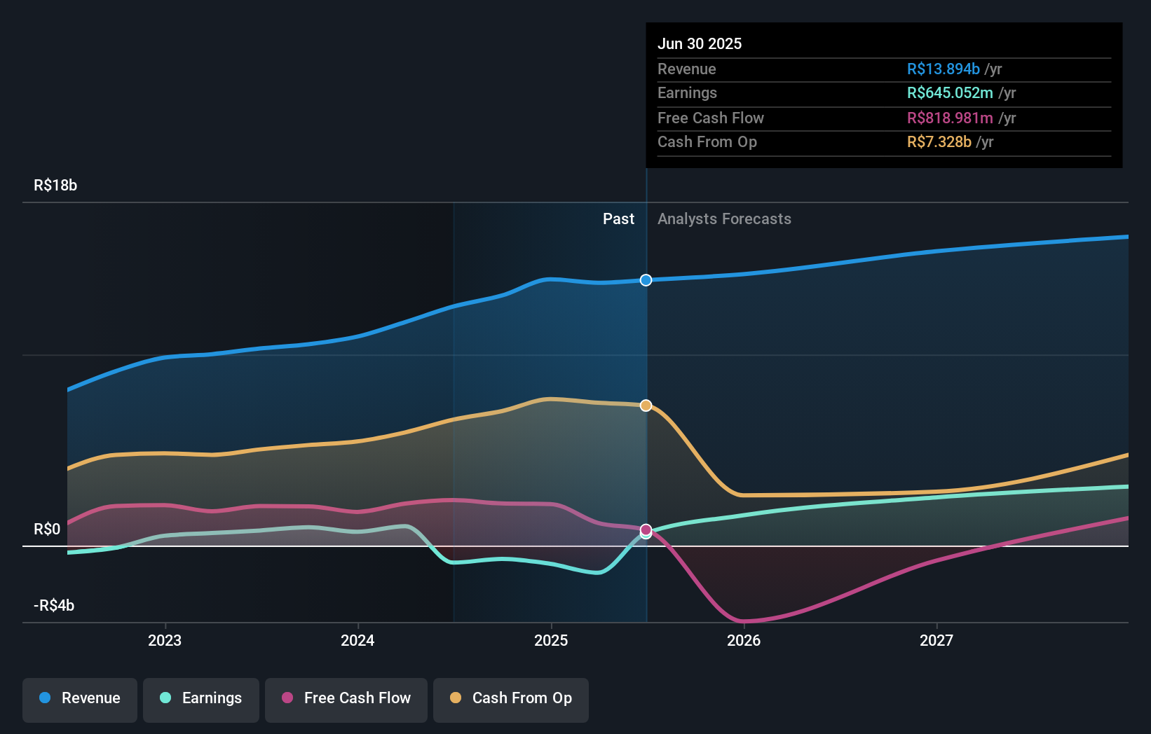Toggle the Revenue series off via legend
The height and width of the screenshot is (734, 1151).
pos(79,698)
